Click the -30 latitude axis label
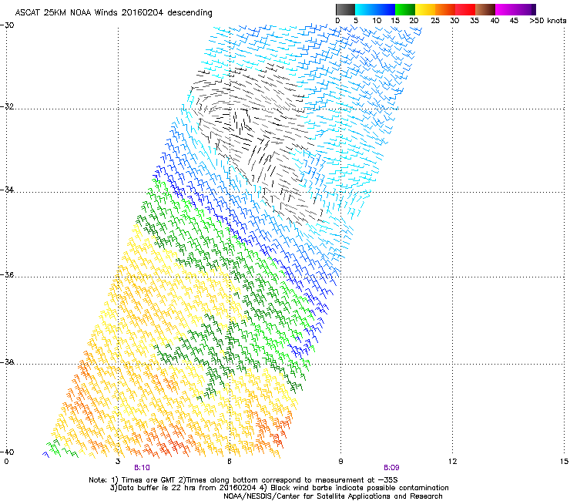Image resolution: width=570 pixels, height=501 pixels. [x=7, y=25]
